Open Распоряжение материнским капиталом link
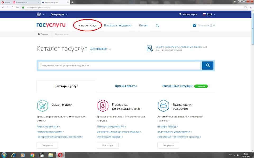 [x=60, y=137]
